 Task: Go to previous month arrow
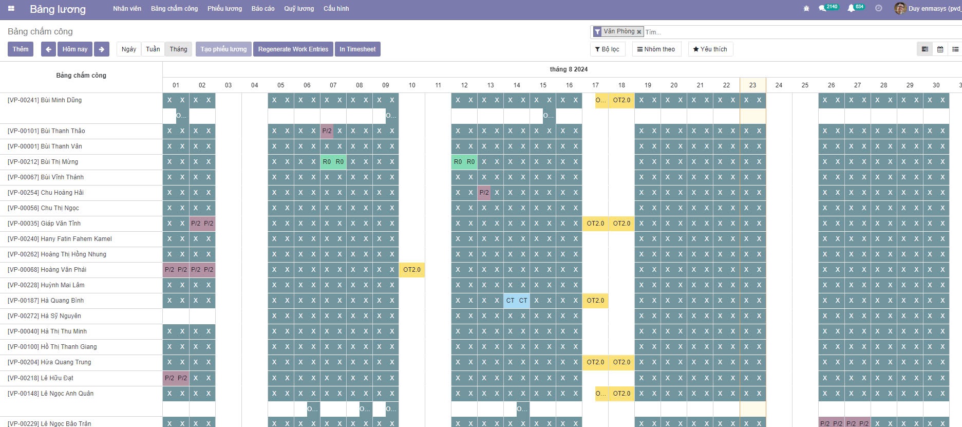click(48, 49)
